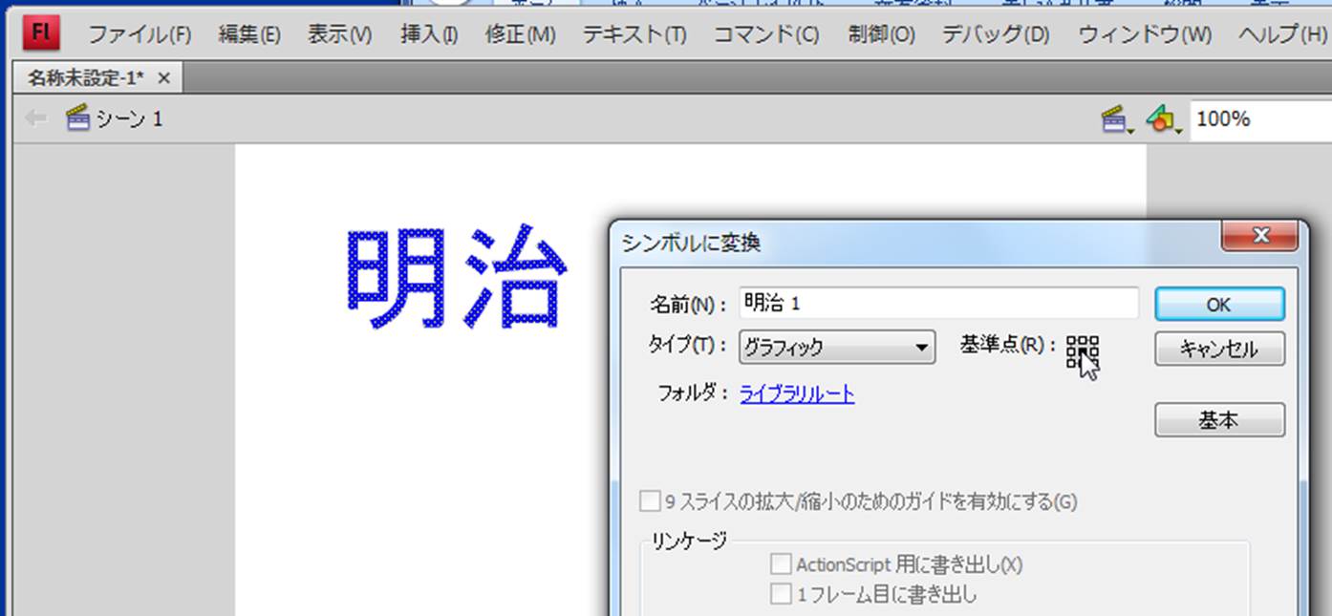Click the 100% zoom level field
Image resolution: width=1332 pixels, height=616 pixels.
point(1257,119)
